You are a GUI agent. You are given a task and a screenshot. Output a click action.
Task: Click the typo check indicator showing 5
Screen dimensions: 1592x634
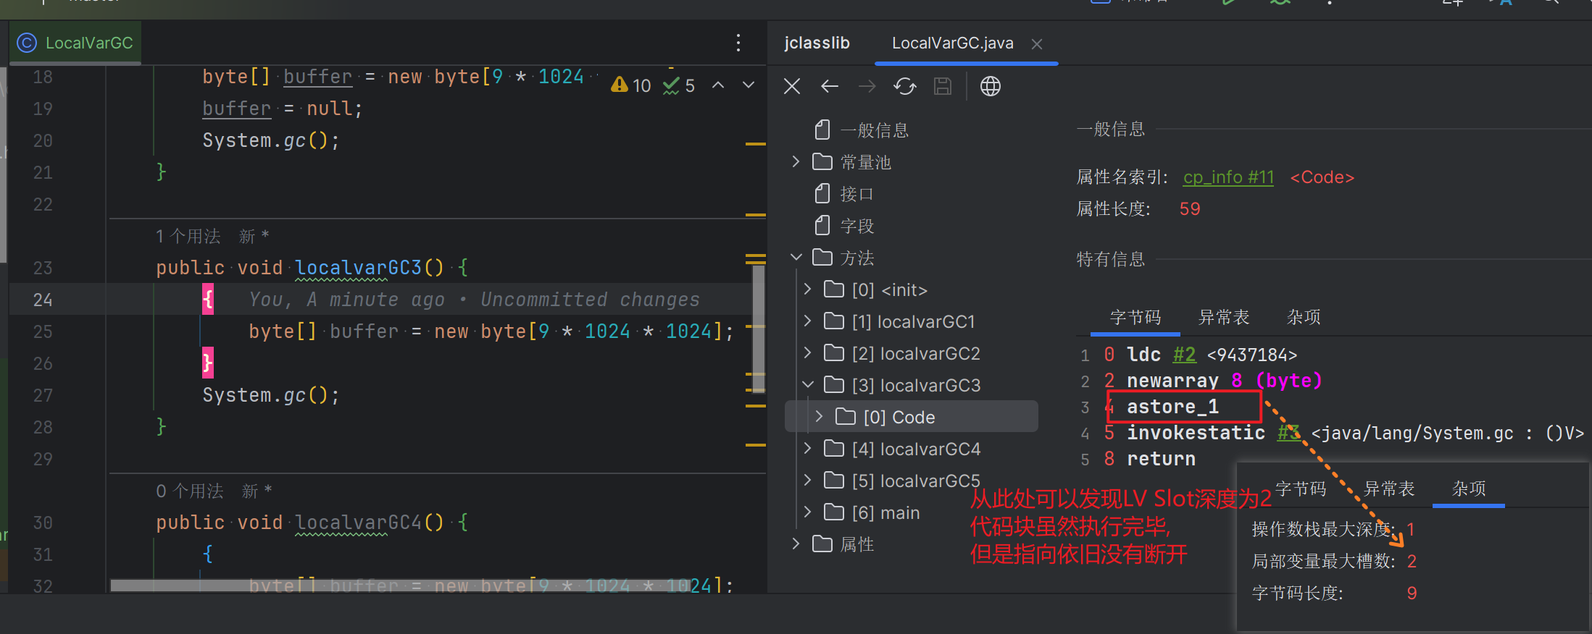pyautogui.click(x=679, y=85)
